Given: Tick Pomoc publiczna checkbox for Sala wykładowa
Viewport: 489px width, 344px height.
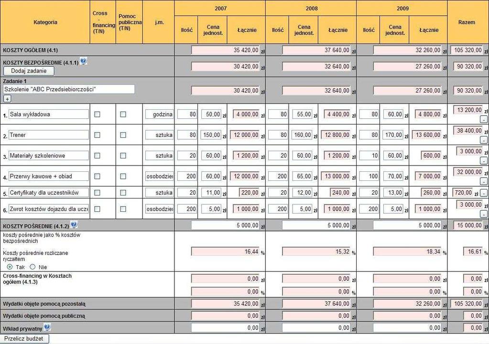Looking at the screenshot, I should 123,114.
